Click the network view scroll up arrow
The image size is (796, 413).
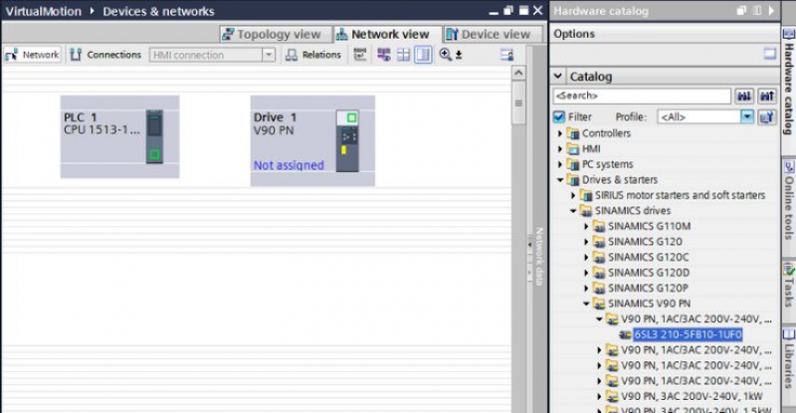(518, 73)
